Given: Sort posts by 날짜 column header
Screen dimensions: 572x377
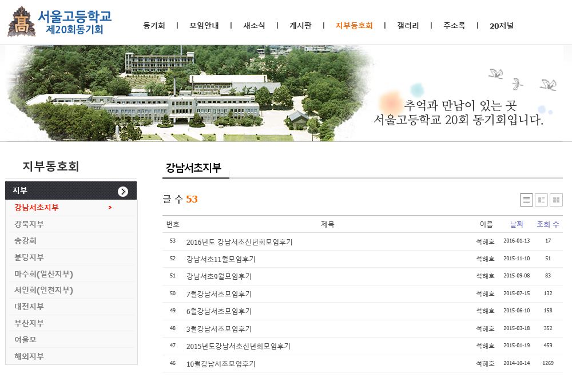Looking at the screenshot, I should 517,224.
